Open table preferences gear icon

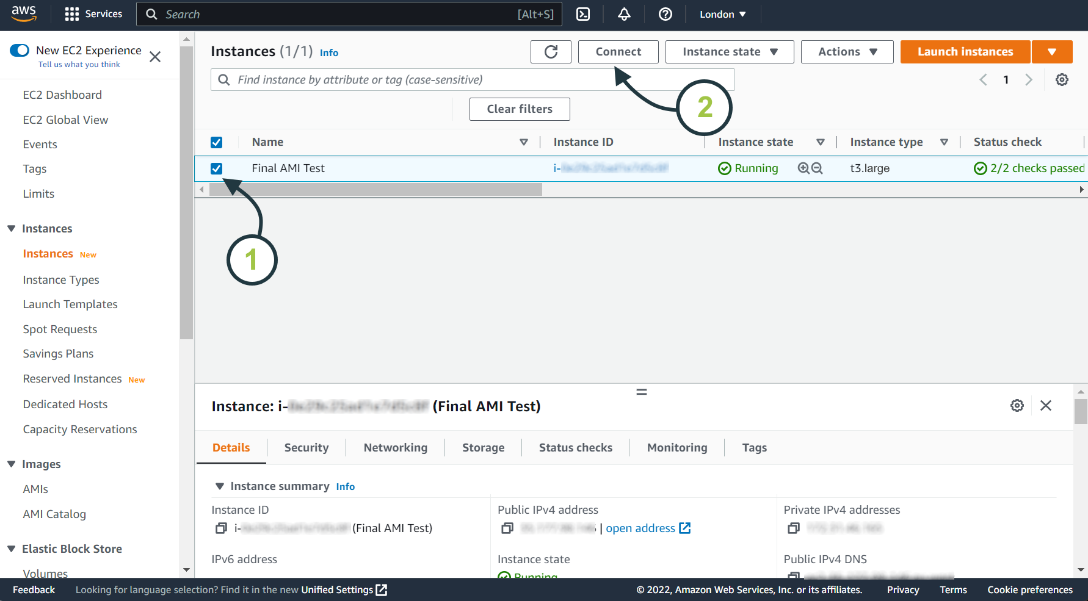point(1062,80)
